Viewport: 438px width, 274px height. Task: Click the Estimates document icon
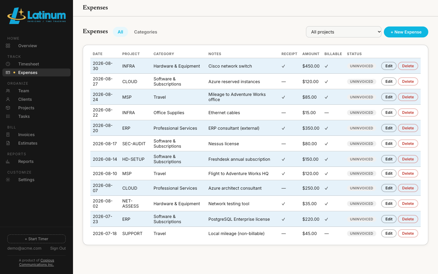pyautogui.click(x=8, y=143)
